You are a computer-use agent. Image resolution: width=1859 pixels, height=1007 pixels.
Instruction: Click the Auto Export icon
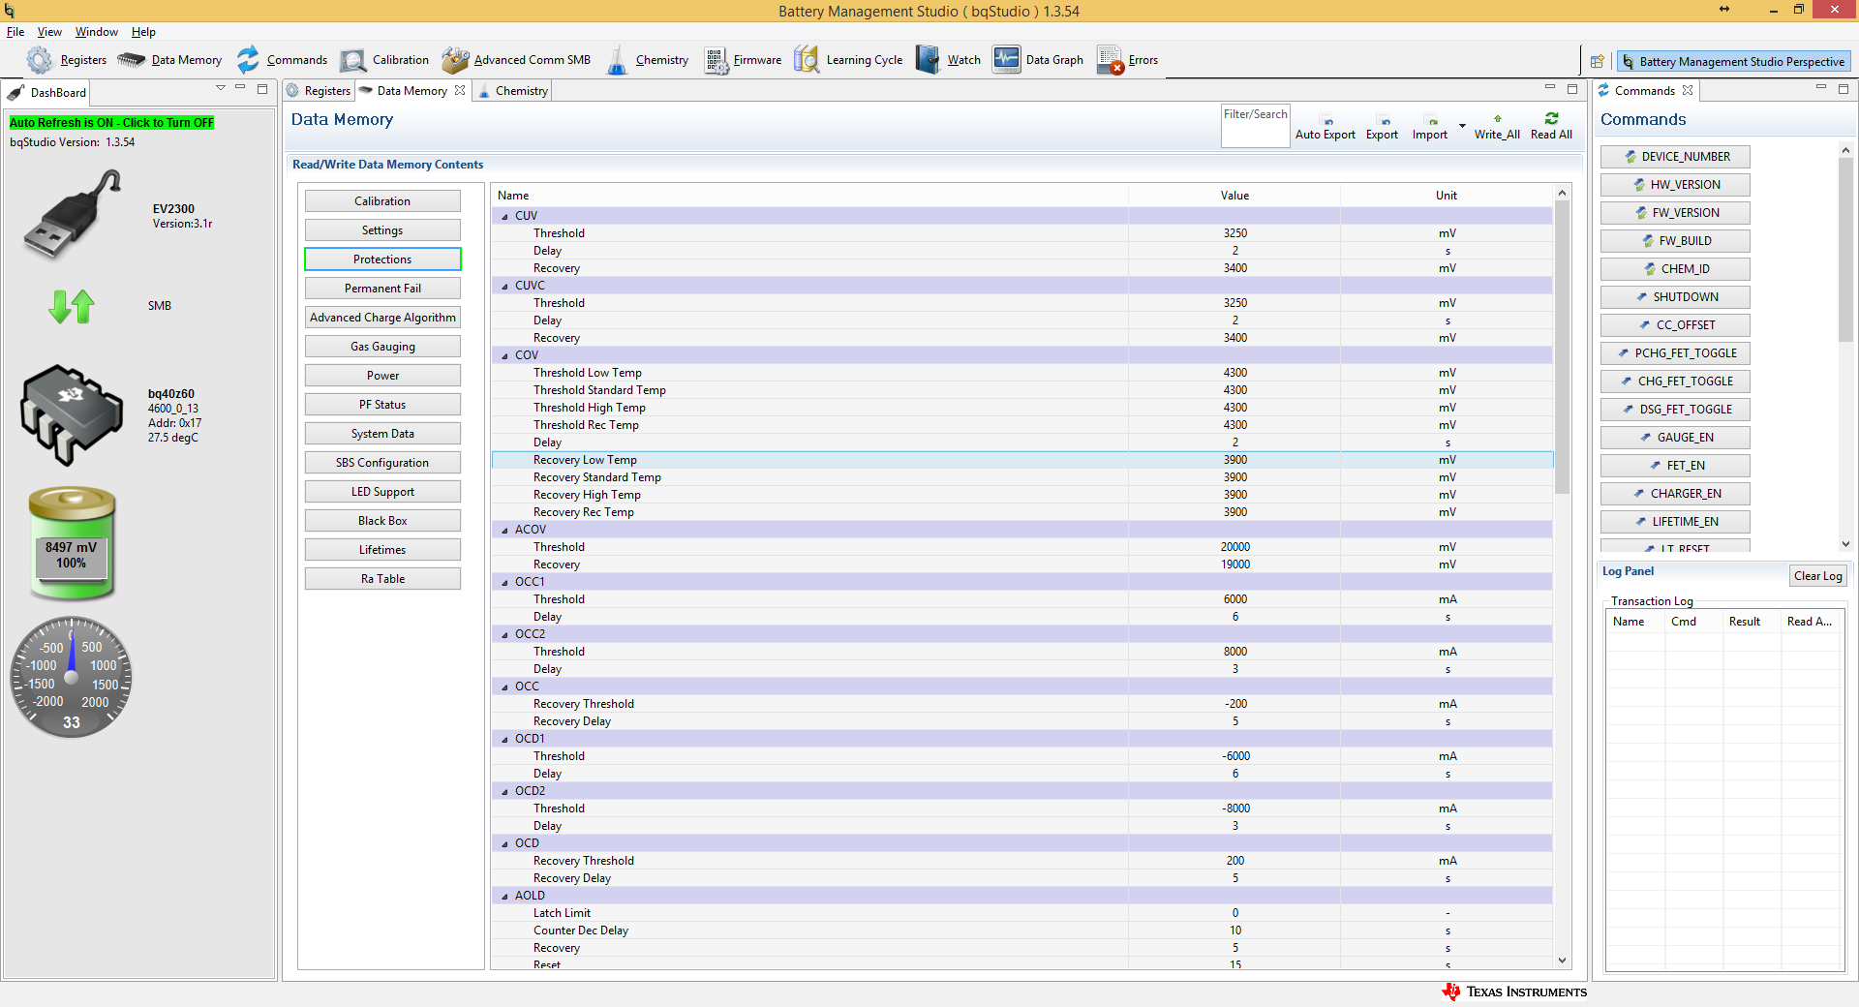pos(1326,121)
